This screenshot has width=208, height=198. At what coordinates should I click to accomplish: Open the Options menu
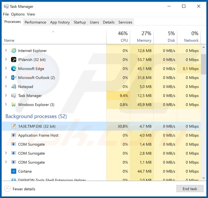tap(18, 14)
